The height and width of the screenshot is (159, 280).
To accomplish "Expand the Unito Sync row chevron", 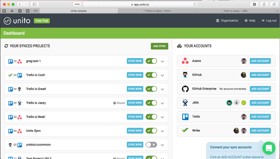I will click(162, 131).
